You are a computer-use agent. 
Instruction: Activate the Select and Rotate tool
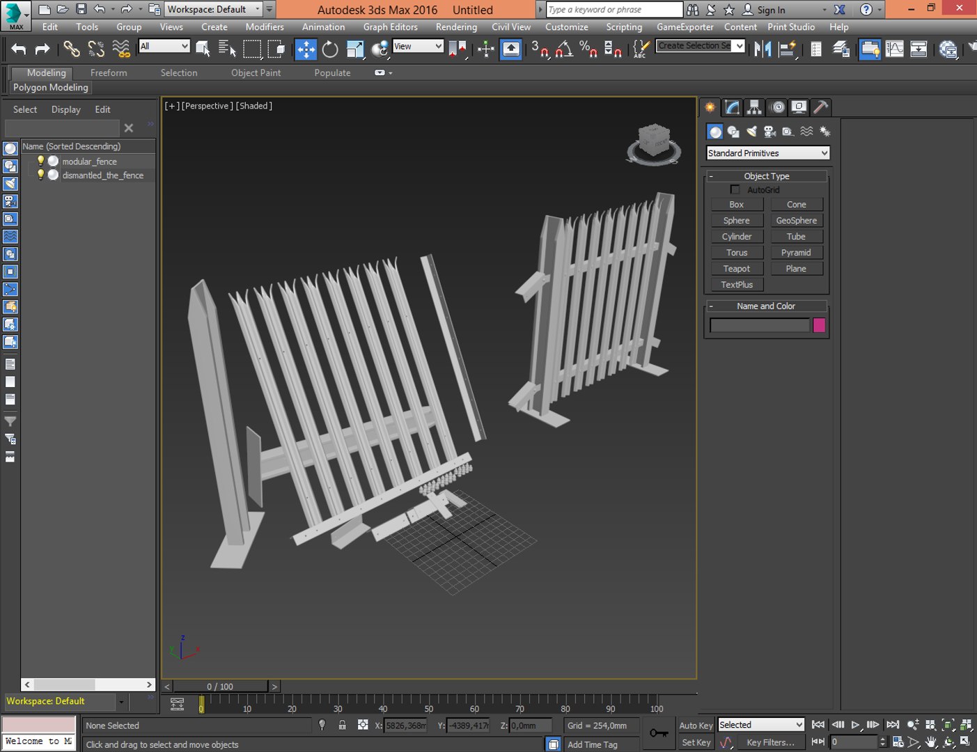pos(330,49)
